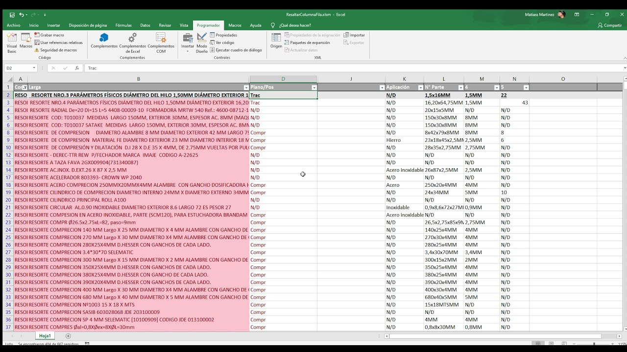Open the Revisar tab
Image resolution: width=627 pixels, height=352 pixels.
[x=165, y=25]
